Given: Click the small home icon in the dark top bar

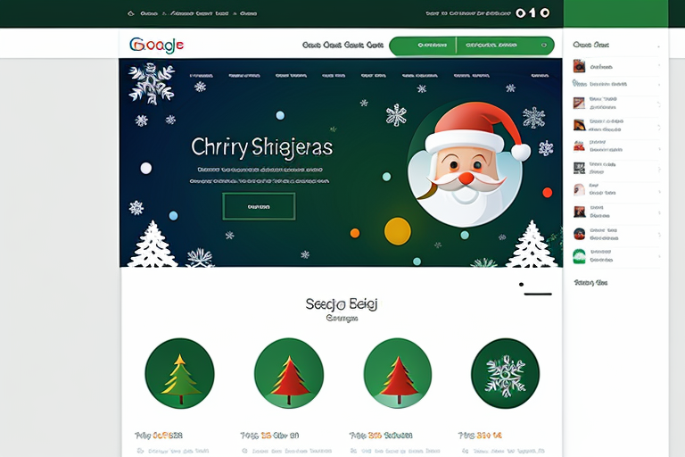Looking at the screenshot, I should tap(130, 13).
